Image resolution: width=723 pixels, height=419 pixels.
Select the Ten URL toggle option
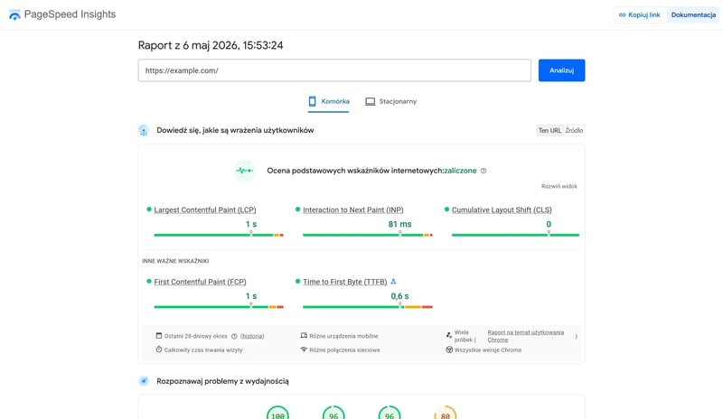coord(549,130)
